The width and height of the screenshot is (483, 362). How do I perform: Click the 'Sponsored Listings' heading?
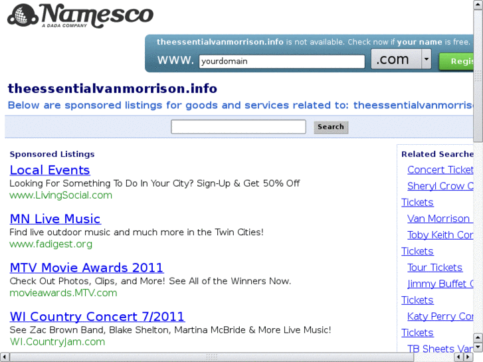point(52,154)
